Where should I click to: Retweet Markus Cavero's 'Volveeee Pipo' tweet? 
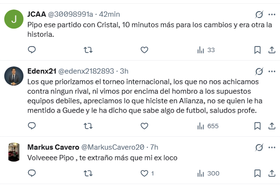point(88,173)
